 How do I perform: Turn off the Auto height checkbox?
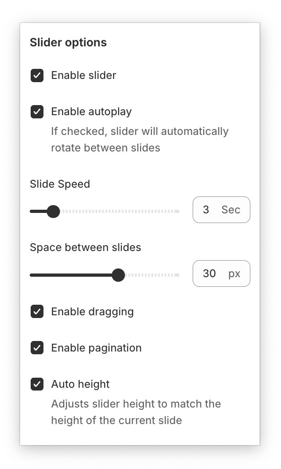[x=37, y=384]
